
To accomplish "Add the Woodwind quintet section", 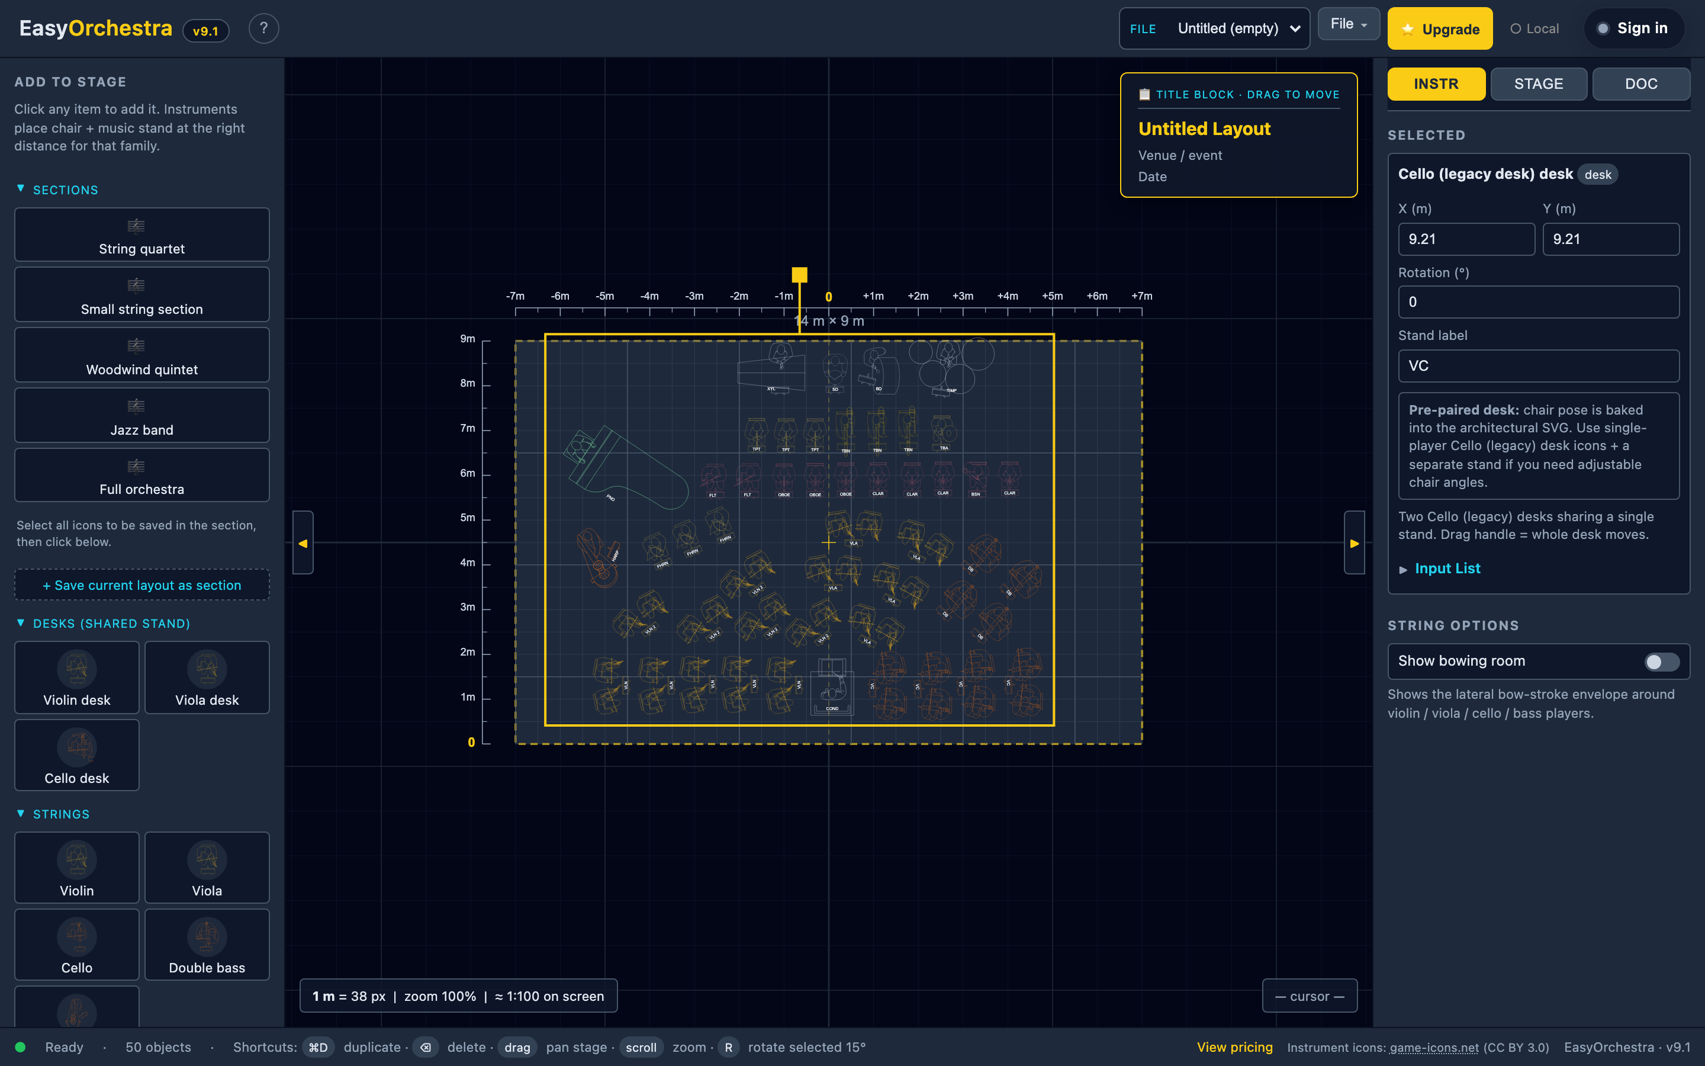I will (x=141, y=355).
